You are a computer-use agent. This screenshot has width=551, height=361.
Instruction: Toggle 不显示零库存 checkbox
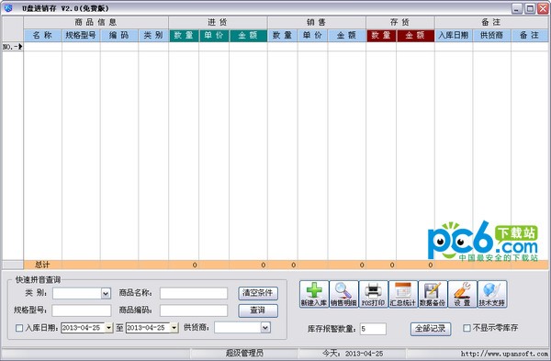click(x=467, y=328)
